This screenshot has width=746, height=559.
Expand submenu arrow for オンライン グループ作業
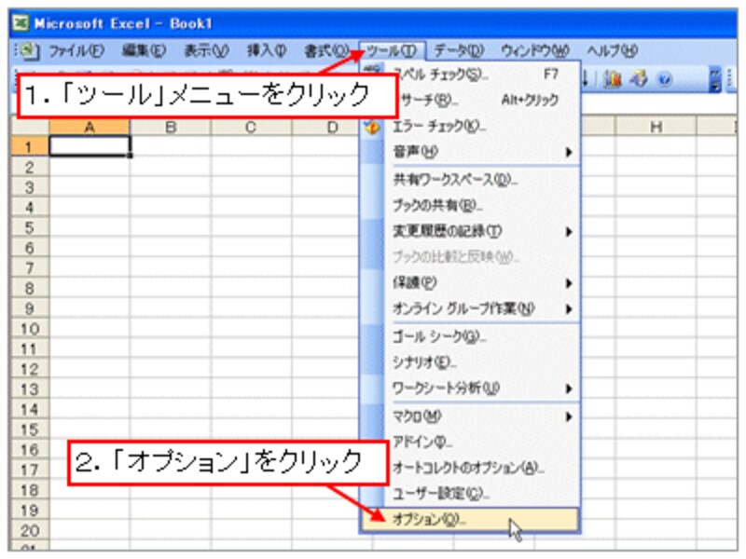(x=569, y=309)
